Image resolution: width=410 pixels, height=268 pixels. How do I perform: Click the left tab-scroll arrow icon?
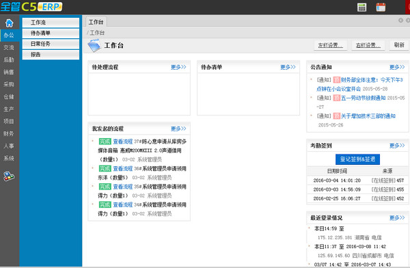(400, 20)
